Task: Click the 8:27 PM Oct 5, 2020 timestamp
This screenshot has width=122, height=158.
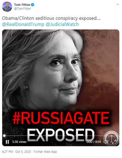Action: pos(17,152)
